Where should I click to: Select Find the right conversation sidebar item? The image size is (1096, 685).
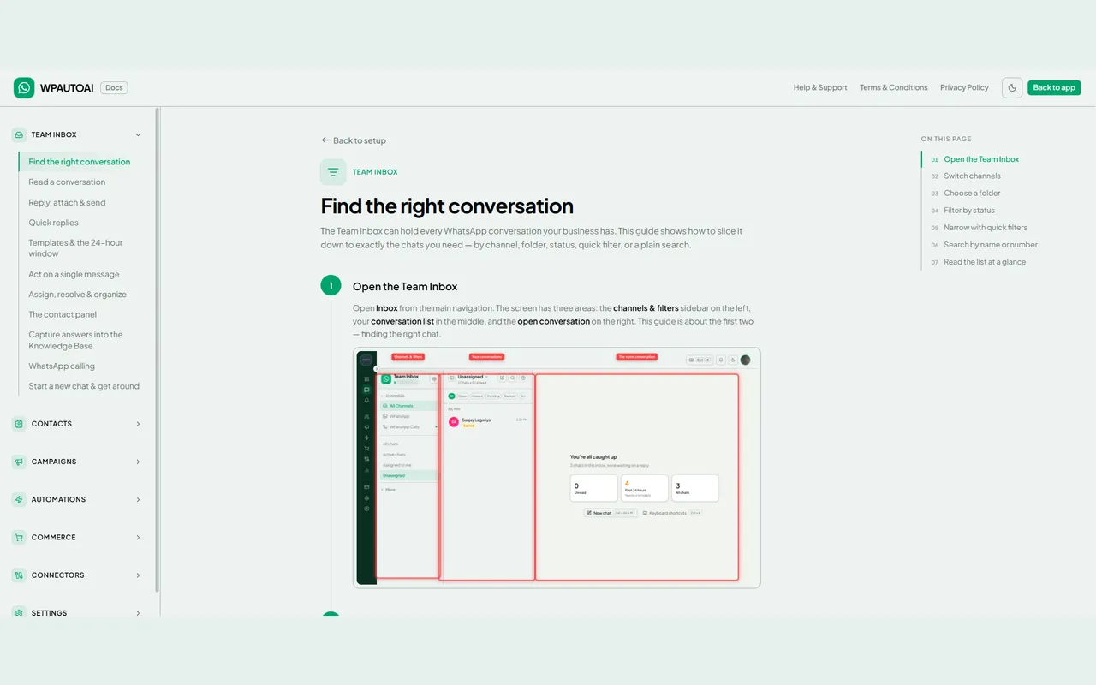click(80, 162)
